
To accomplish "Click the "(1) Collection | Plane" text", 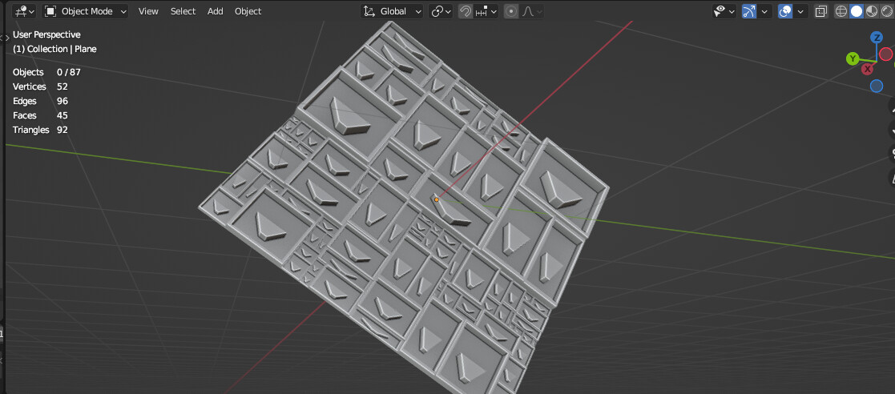I will (54, 49).
